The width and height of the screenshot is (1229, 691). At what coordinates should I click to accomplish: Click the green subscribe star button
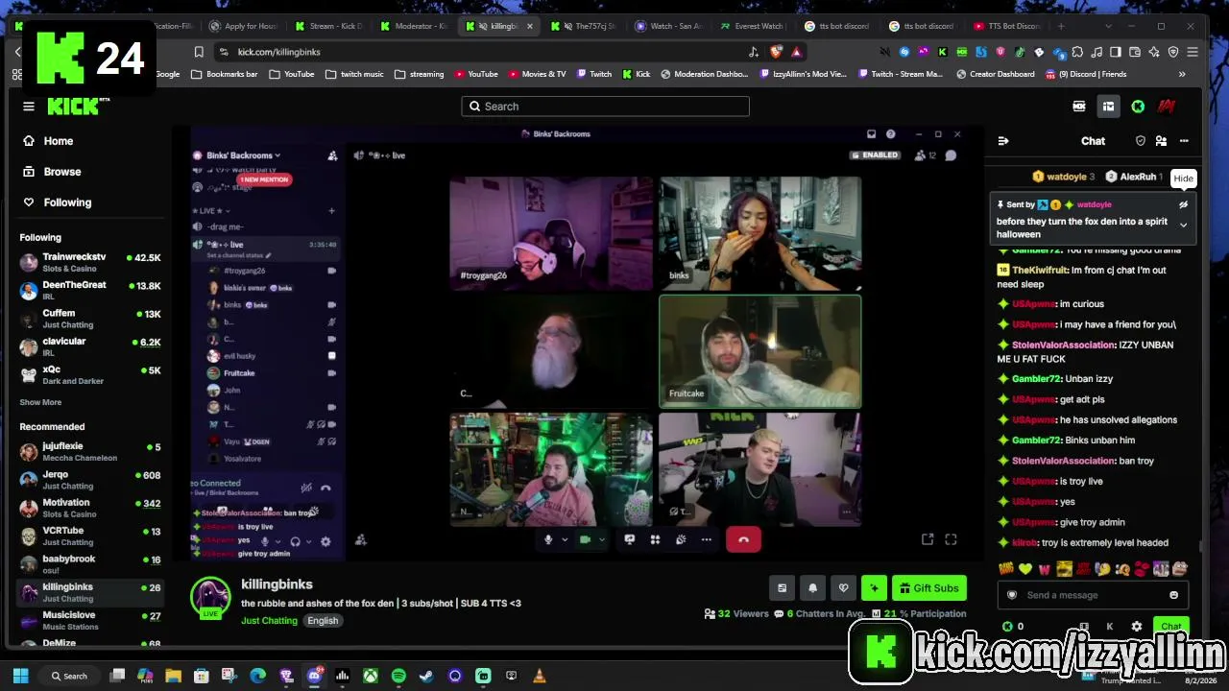874,588
